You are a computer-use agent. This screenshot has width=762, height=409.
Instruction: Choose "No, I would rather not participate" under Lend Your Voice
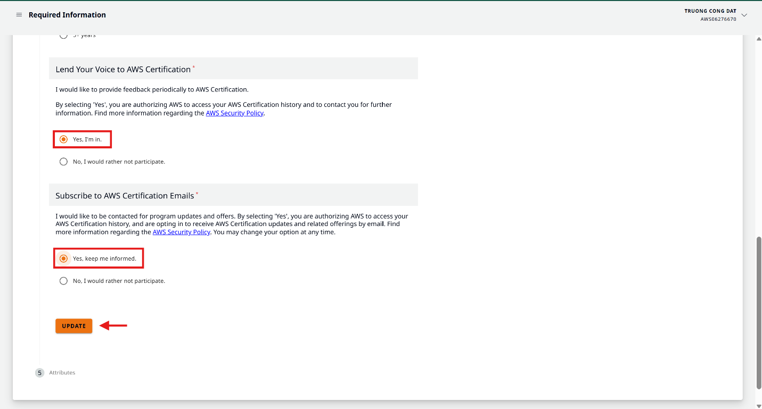point(63,162)
